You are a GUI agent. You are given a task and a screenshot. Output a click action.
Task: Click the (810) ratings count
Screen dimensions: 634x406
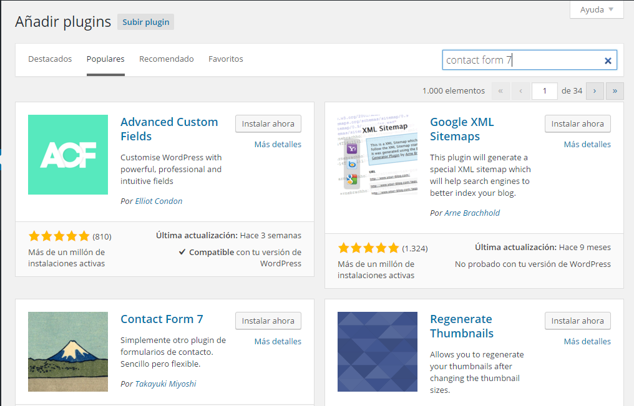pos(102,236)
